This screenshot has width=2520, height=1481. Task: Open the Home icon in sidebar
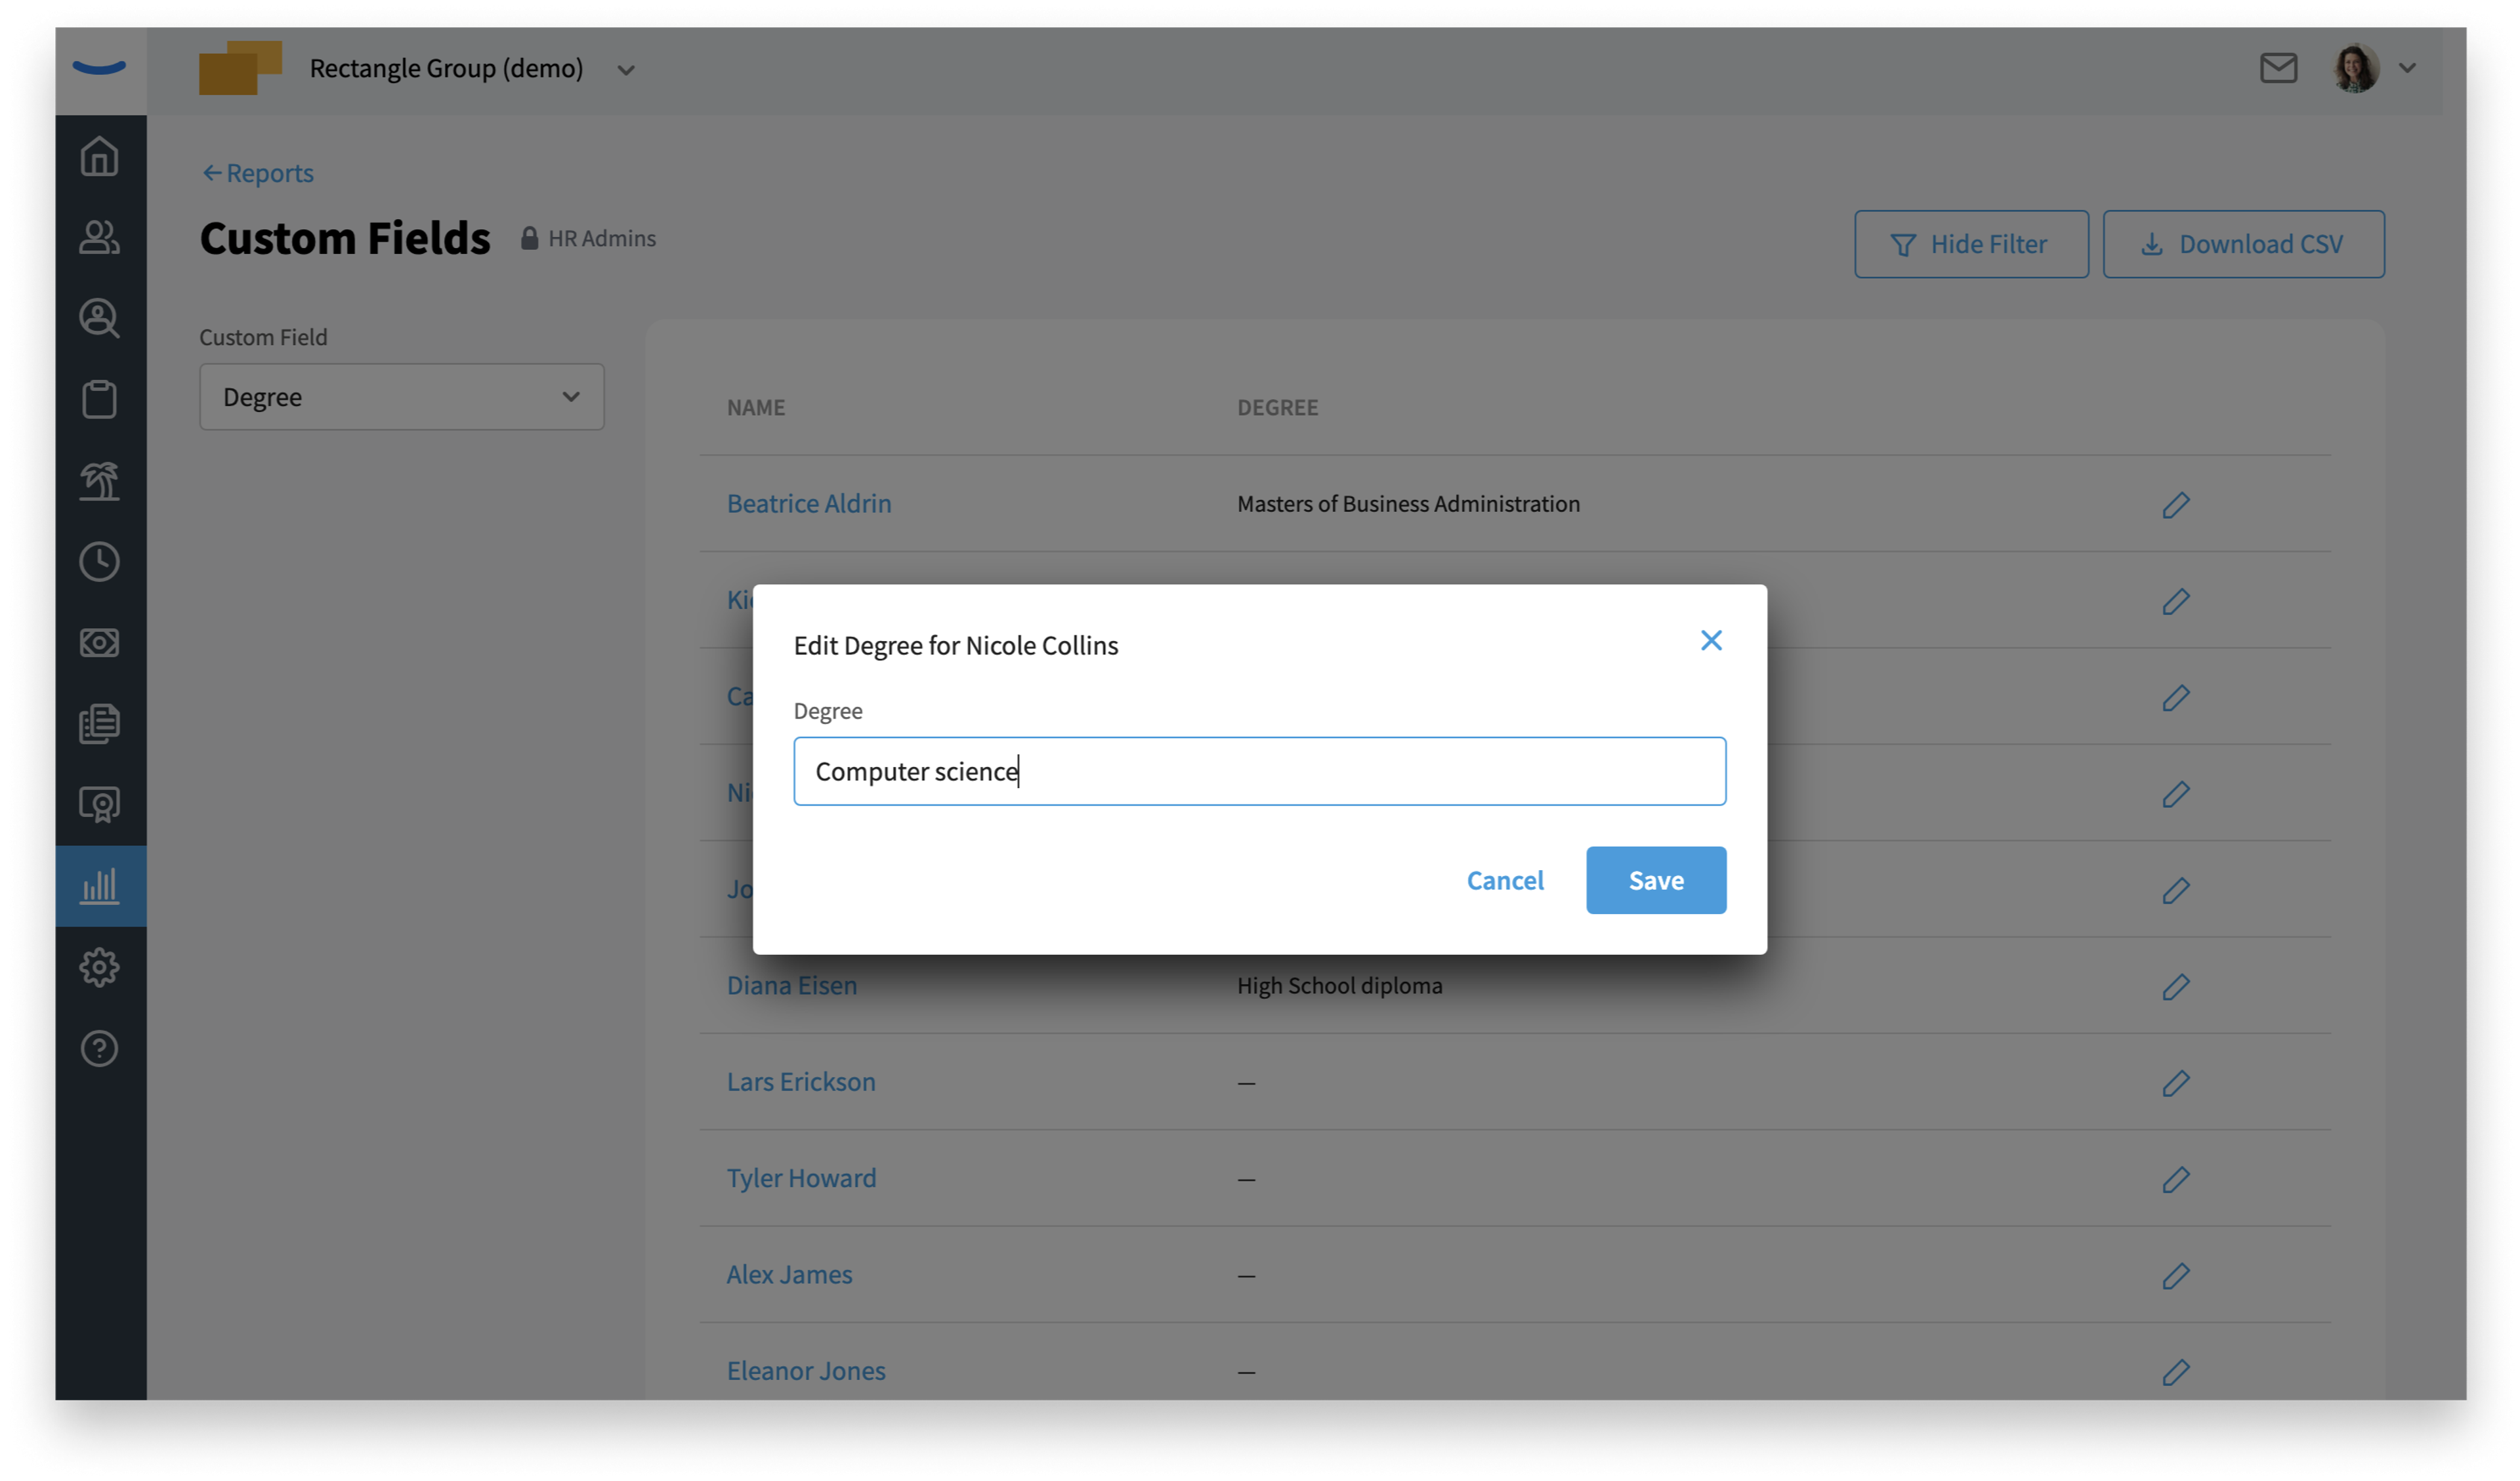99,157
